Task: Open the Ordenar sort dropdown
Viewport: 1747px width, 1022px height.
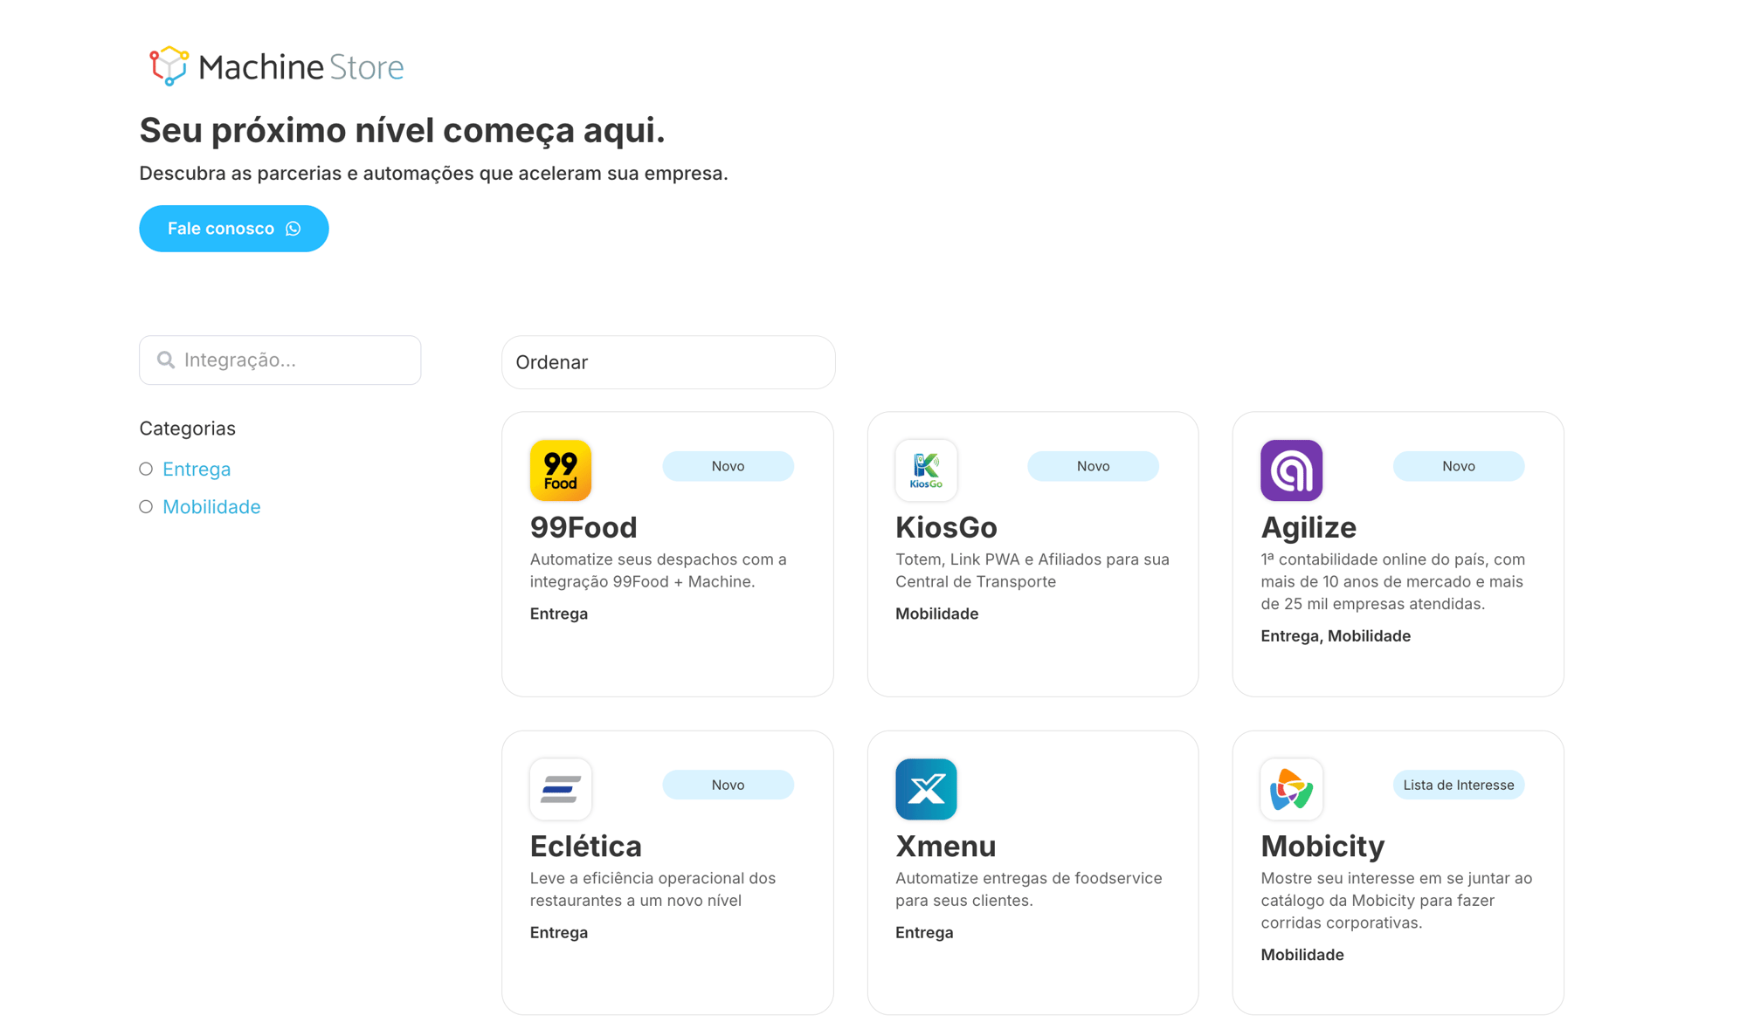Action: 667,362
